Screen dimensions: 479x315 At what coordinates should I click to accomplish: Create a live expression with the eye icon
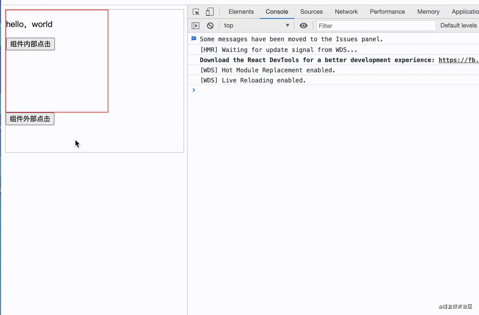[x=303, y=25]
